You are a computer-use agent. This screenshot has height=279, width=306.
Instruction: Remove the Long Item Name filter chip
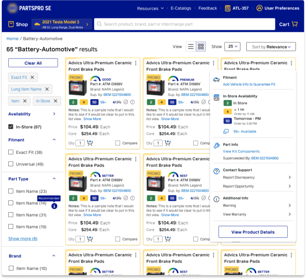pos(47,89)
